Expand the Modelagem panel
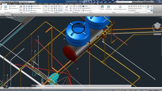This screenshot has height=91, width=162. [8, 12]
